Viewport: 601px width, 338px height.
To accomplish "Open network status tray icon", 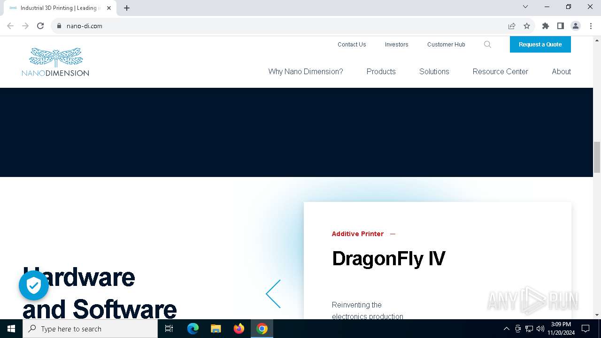I will tap(529, 329).
